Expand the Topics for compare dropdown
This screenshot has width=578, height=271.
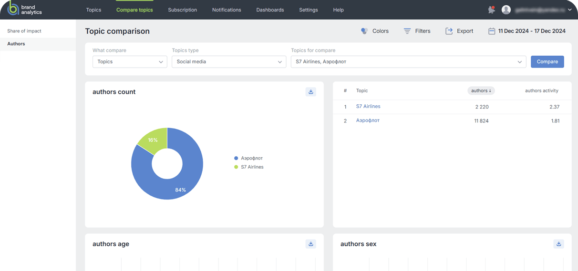[408, 62]
